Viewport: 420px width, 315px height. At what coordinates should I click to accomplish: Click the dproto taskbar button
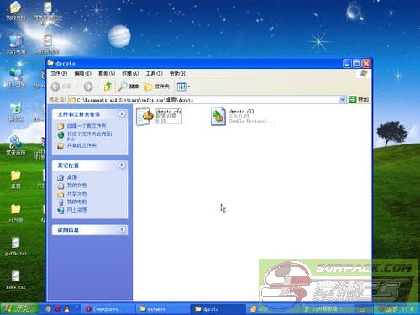pos(218,309)
